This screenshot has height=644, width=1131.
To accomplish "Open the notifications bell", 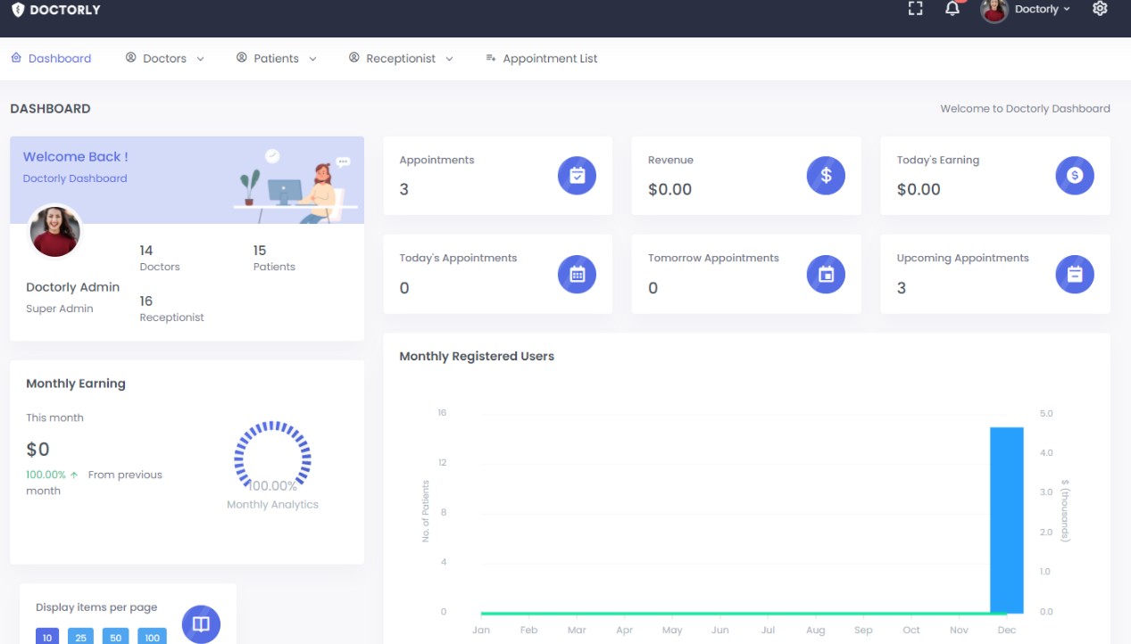I will click(x=952, y=9).
